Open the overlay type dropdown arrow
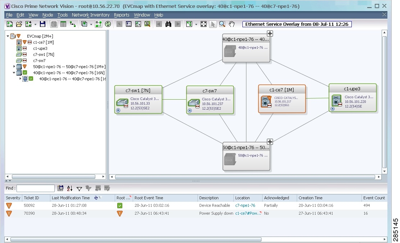This screenshot has height=243, width=400. (x=91, y=24)
